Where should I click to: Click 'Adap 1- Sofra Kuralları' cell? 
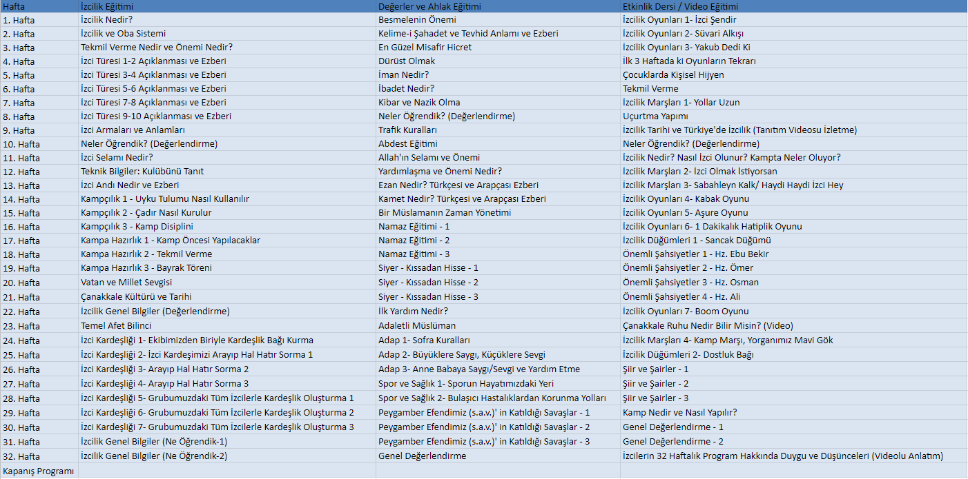(498, 340)
